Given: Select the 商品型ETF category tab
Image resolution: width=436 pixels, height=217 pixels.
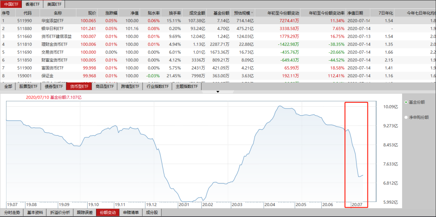Looking at the screenshot, I should [x=105, y=86].
